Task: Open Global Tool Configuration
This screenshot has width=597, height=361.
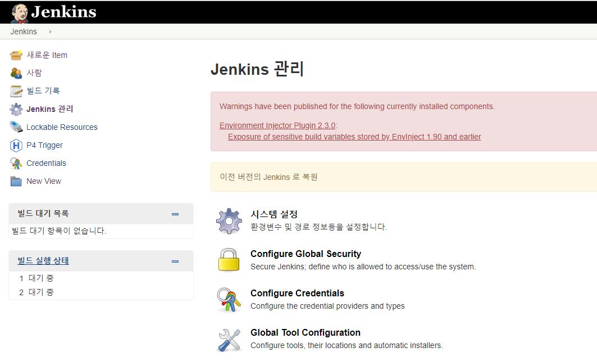Action: coord(306,332)
